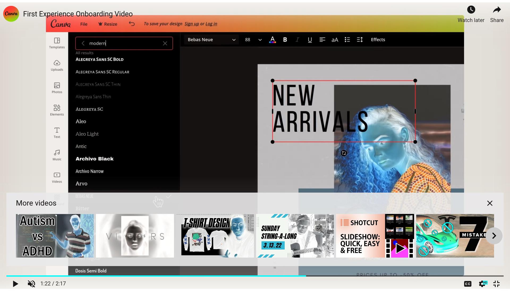
Task: Click Watch later clock icon
Action: (x=471, y=10)
